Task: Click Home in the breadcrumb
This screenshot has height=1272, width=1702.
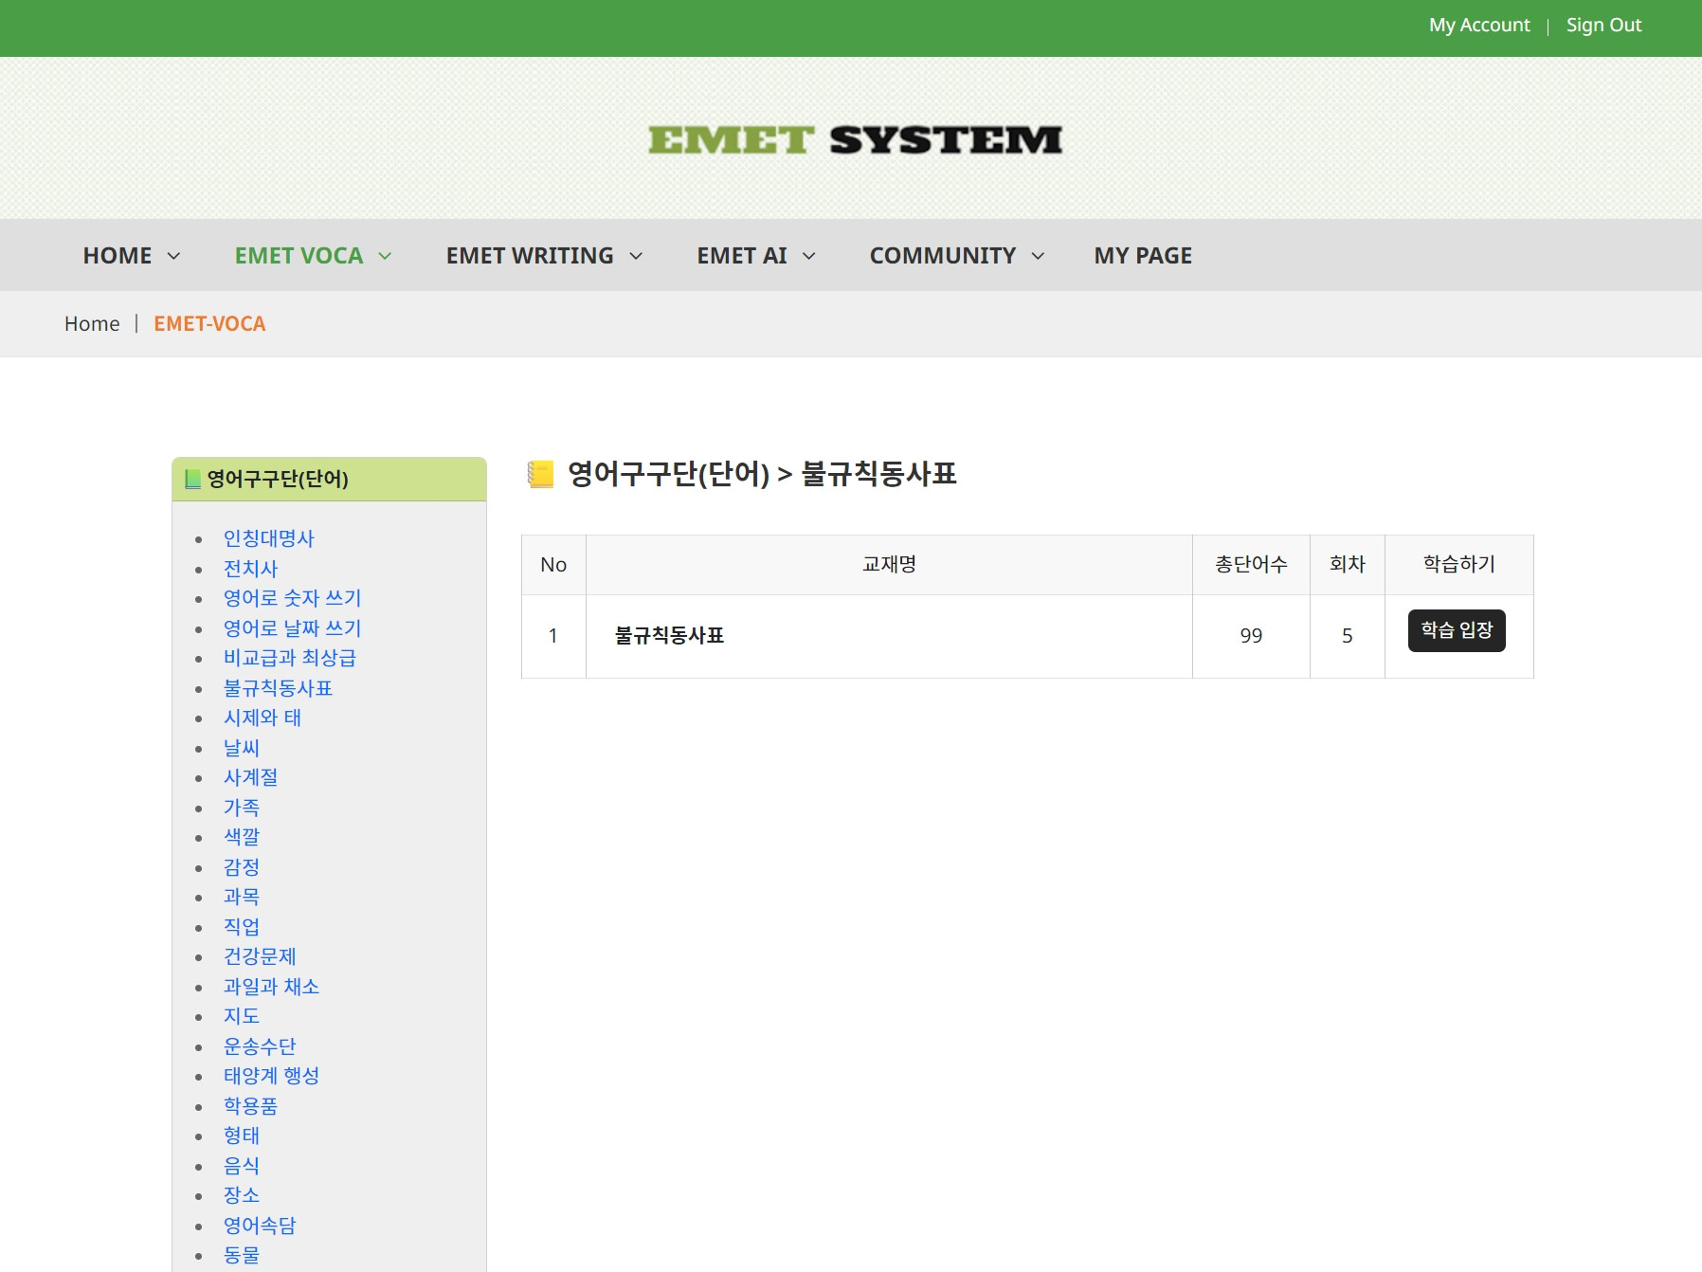Action: click(92, 324)
